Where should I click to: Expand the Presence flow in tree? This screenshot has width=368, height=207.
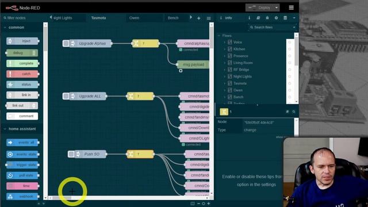(225, 56)
